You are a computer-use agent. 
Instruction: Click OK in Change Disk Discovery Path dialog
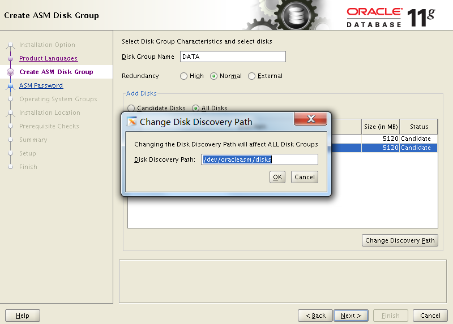pos(277,177)
